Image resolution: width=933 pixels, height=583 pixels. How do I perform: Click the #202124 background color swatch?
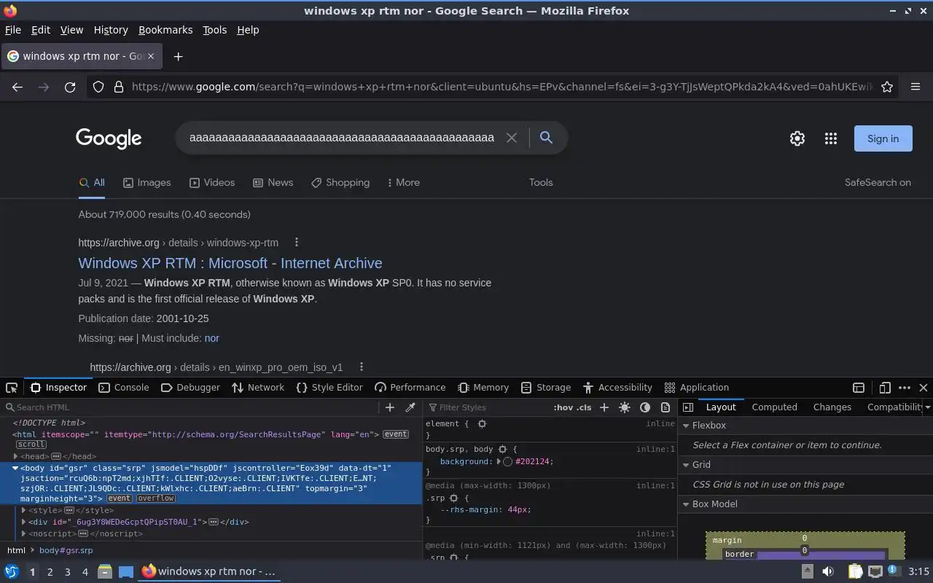[x=508, y=462]
